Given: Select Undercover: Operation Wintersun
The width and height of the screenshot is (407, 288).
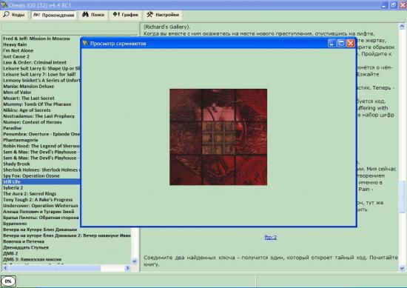Looking at the screenshot, I should (x=41, y=206).
